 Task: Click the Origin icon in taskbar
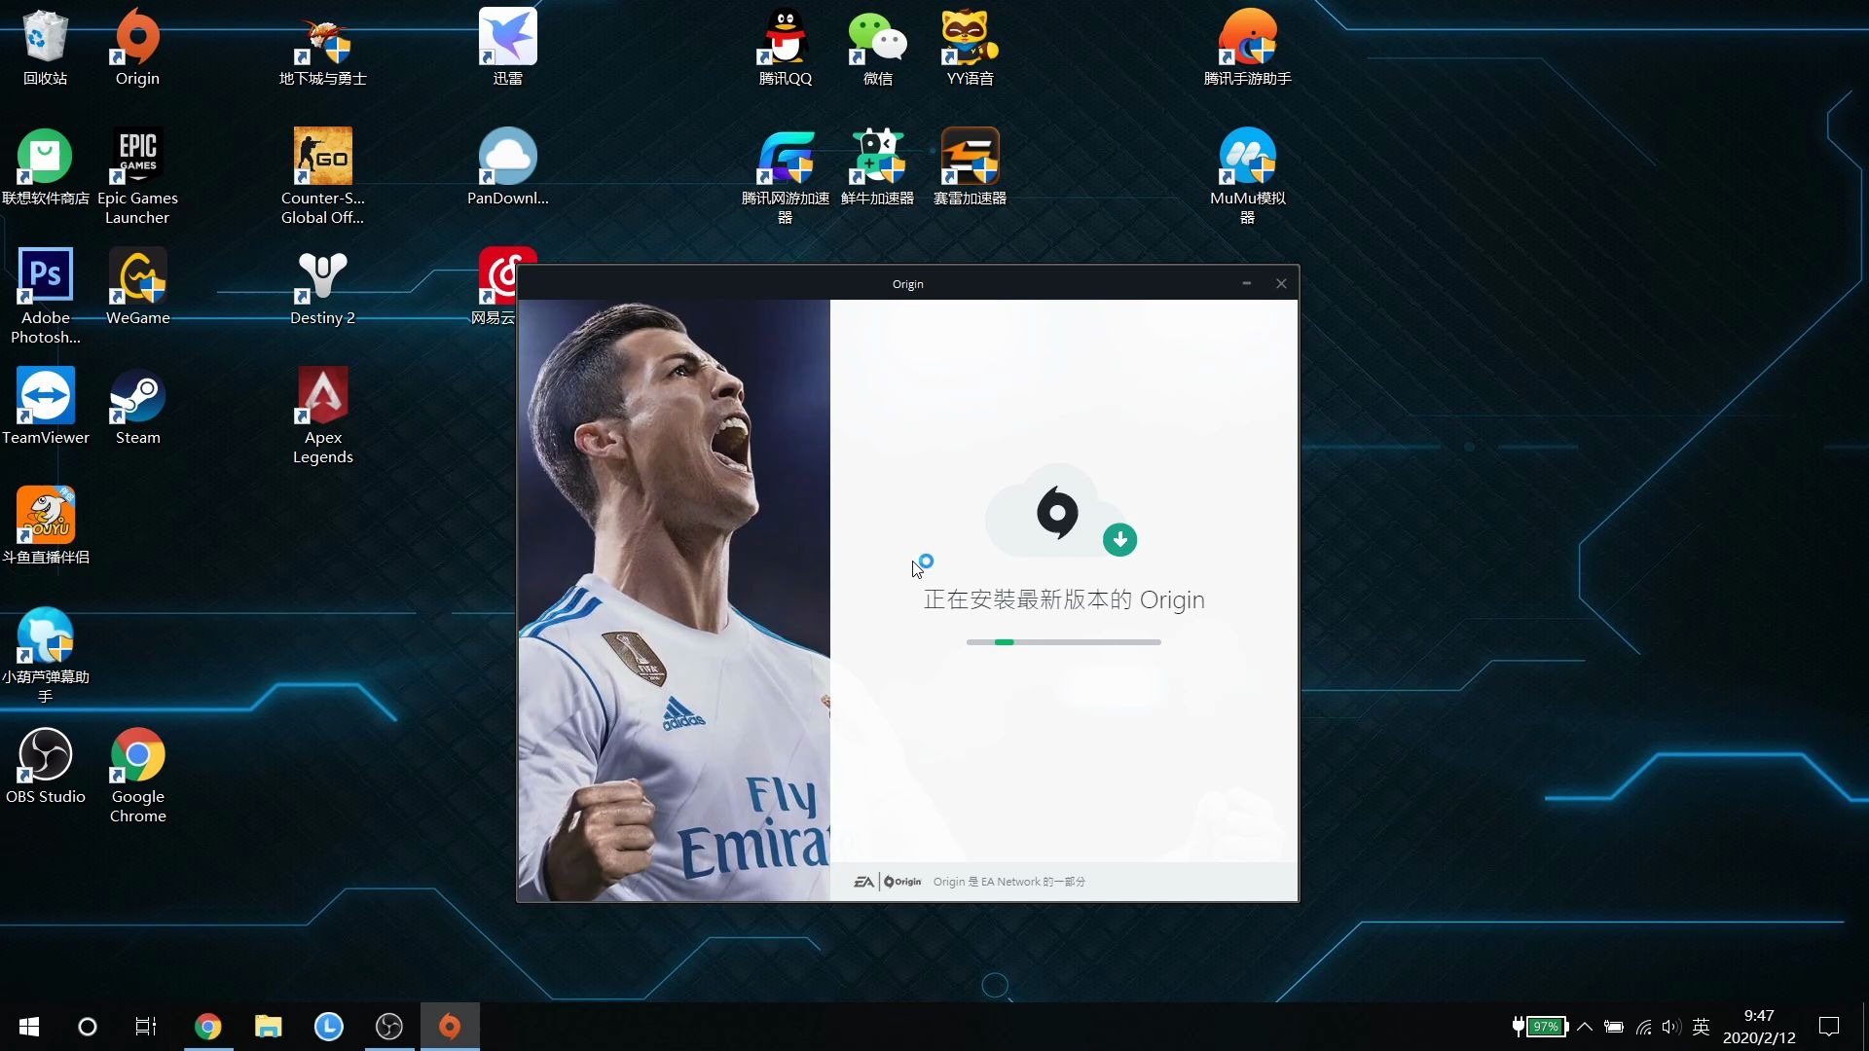coord(450,1027)
